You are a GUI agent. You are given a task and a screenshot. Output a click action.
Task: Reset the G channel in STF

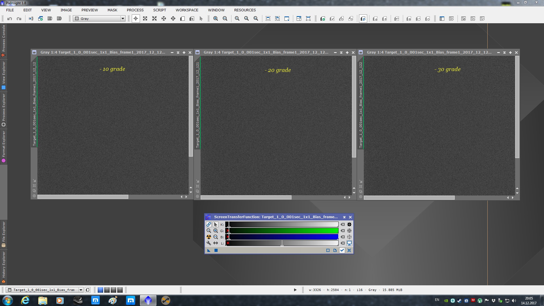343,231
